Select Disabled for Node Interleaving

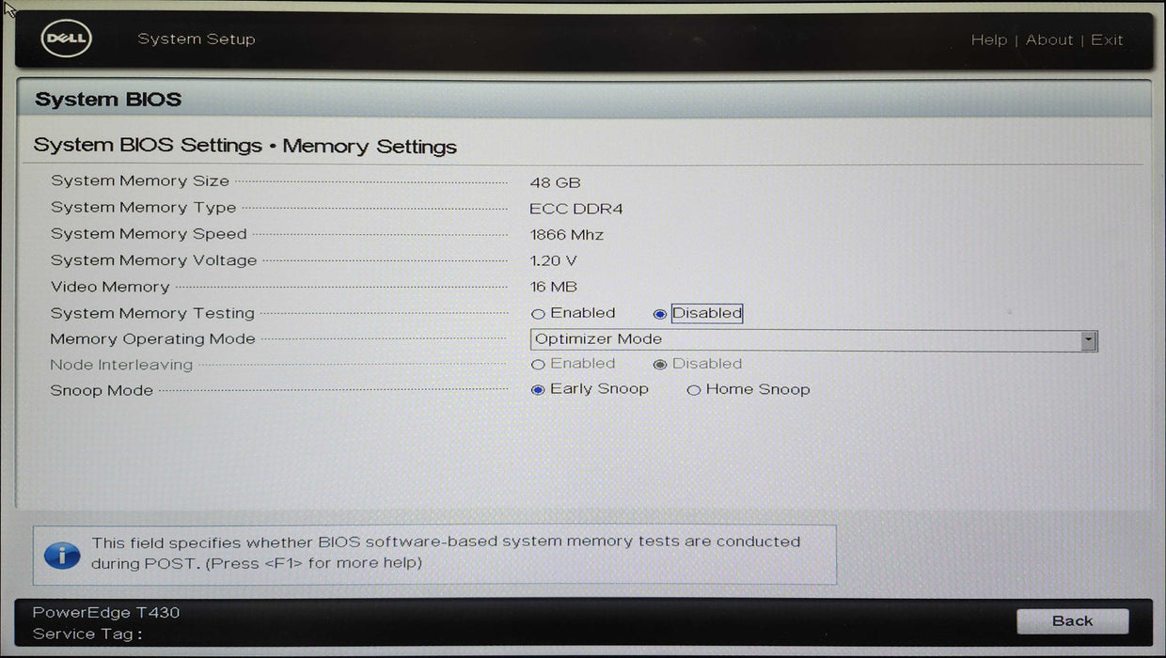pyautogui.click(x=660, y=365)
